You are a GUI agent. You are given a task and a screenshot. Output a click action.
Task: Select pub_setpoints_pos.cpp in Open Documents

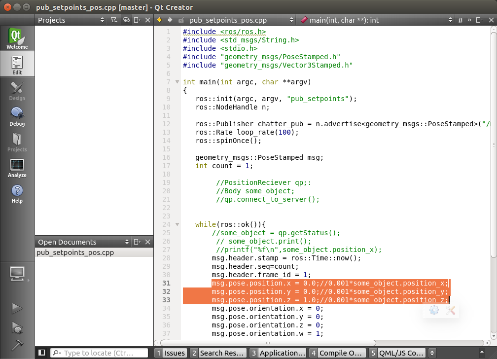click(x=75, y=252)
